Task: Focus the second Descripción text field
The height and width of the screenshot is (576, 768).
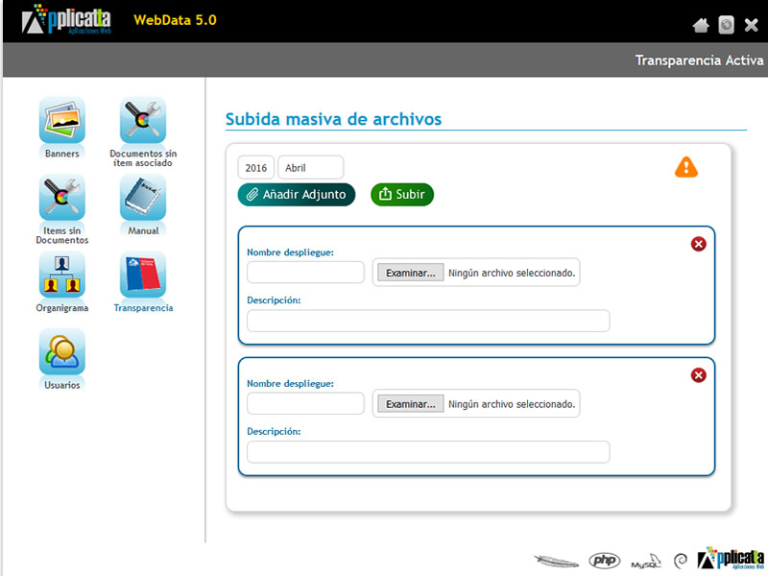Action: (428, 452)
